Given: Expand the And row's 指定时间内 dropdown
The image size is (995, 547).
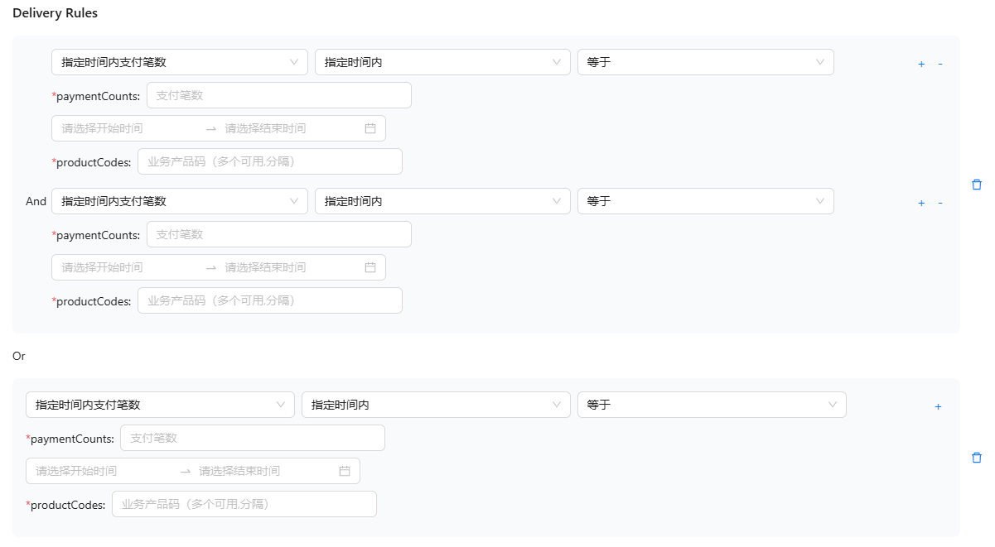Looking at the screenshot, I should (442, 201).
